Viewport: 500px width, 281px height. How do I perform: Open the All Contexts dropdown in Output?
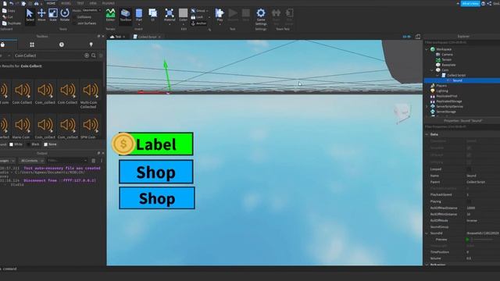[31, 161]
